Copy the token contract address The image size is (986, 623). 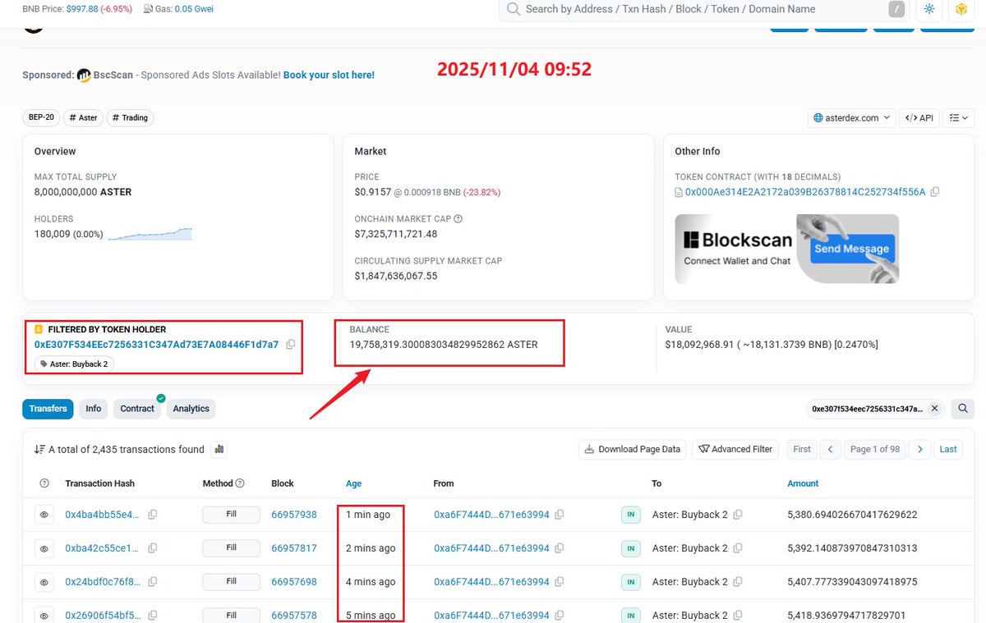[x=935, y=192]
